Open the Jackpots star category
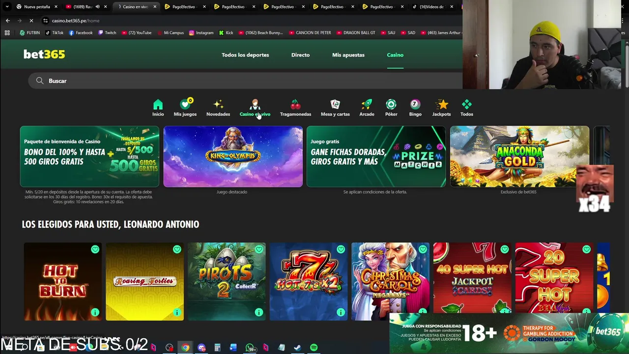The width and height of the screenshot is (629, 354). point(441,108)
